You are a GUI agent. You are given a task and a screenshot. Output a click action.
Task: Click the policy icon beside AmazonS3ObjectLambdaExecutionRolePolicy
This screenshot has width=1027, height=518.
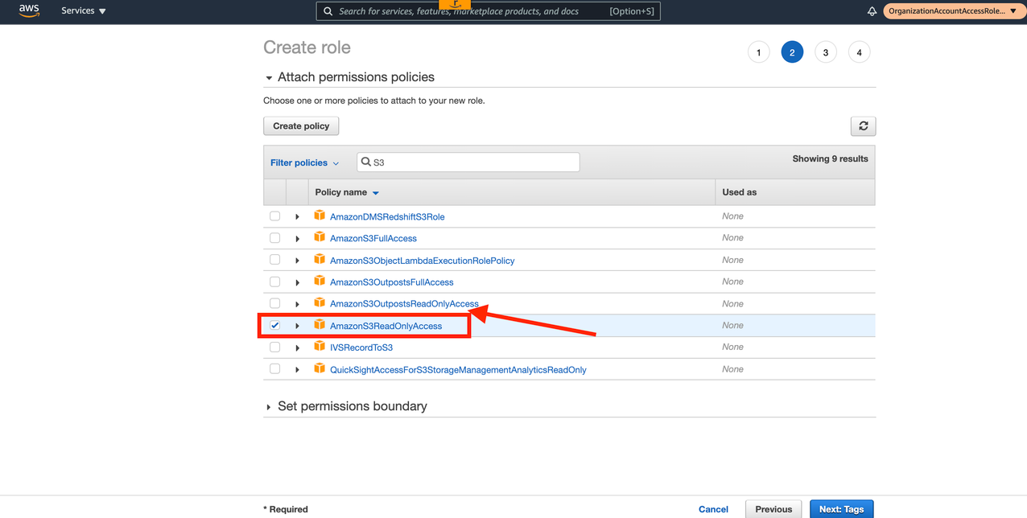point(320,260)
